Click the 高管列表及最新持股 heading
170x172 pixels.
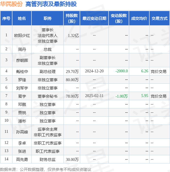pos(51,4)
